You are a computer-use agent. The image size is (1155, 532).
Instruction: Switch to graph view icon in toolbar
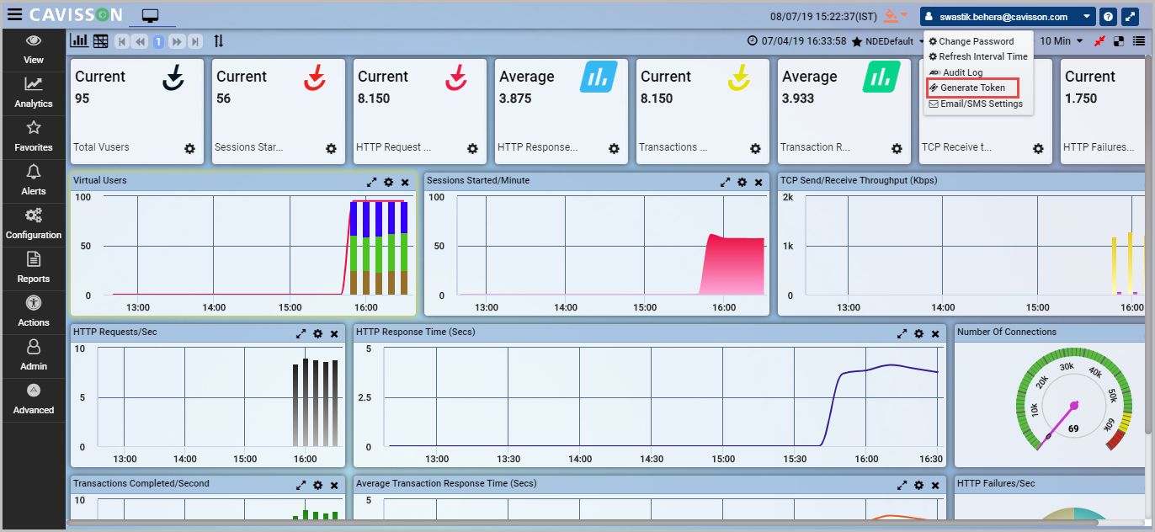pyautogui.click(x=79, y=40)
